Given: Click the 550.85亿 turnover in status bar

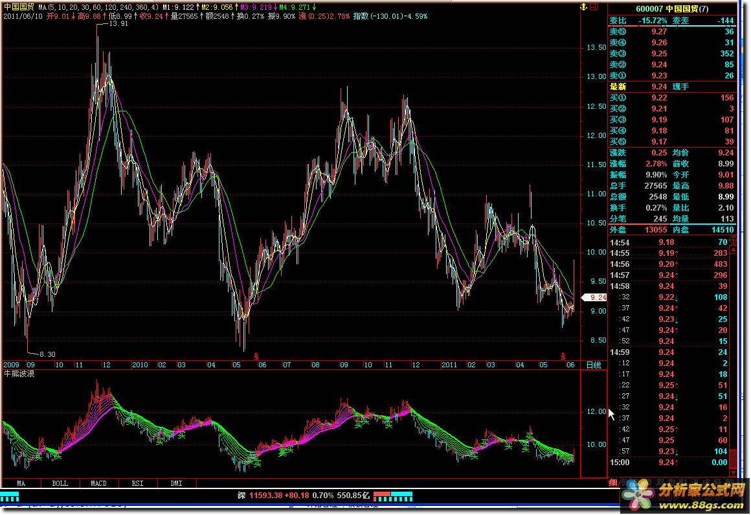Looking at the screenshot, I should tap(353, 496).
